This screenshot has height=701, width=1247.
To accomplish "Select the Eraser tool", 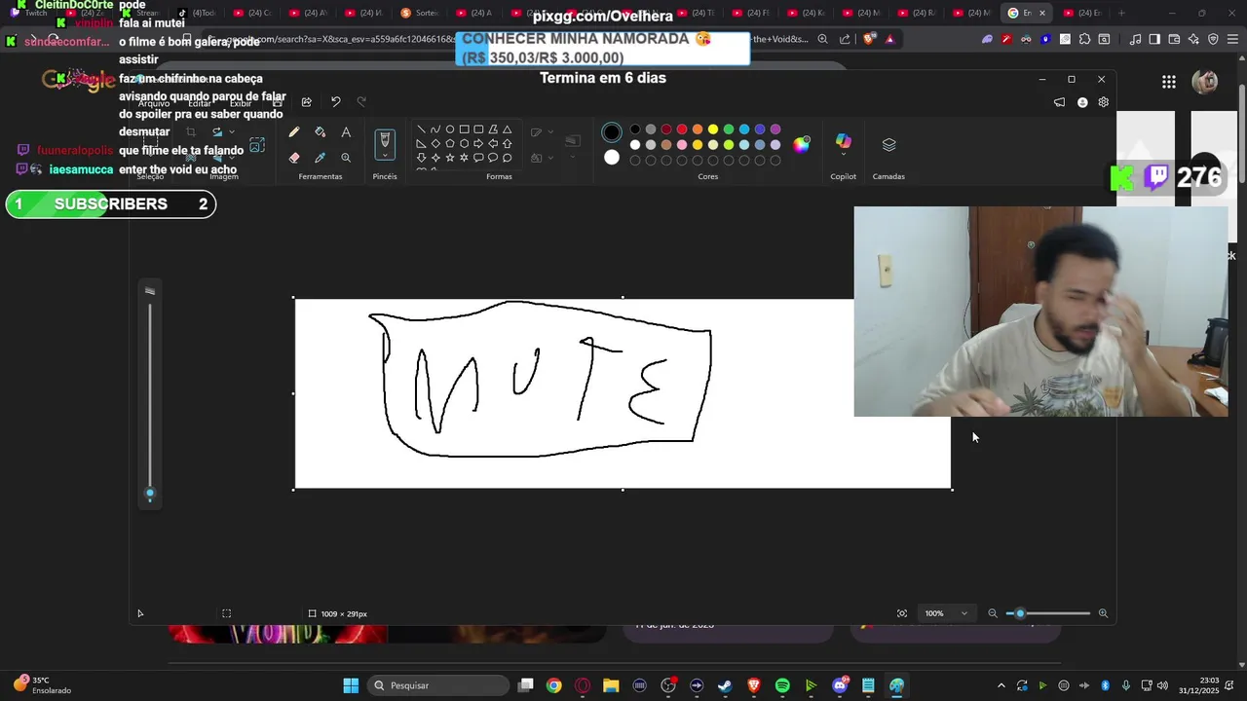I will 294,157.
